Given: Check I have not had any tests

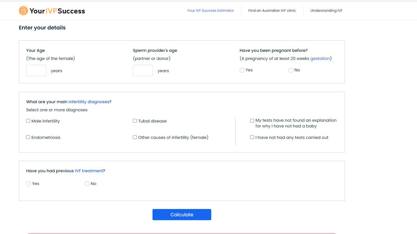Looking at the screenshot, I should (x=252, y=137).
